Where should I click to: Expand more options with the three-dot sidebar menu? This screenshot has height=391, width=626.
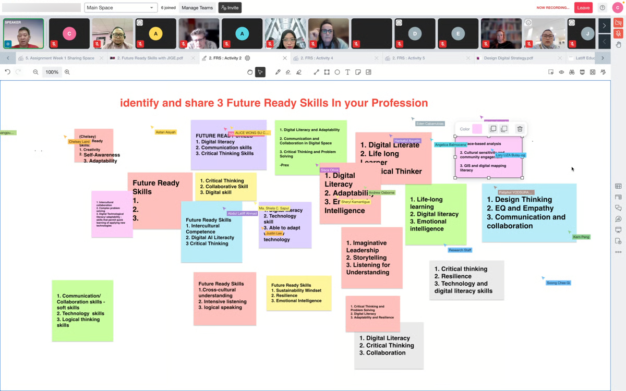tap(618, 252)
